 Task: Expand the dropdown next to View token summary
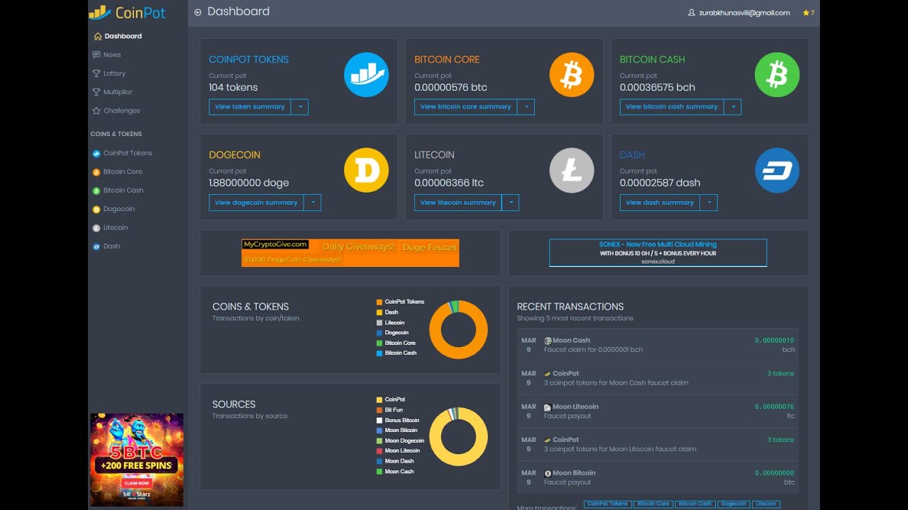[300, 107]
